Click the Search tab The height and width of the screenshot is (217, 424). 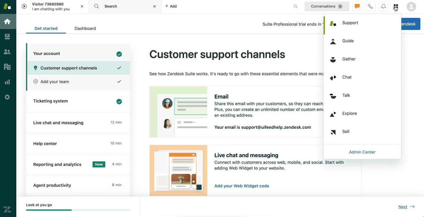125,7
